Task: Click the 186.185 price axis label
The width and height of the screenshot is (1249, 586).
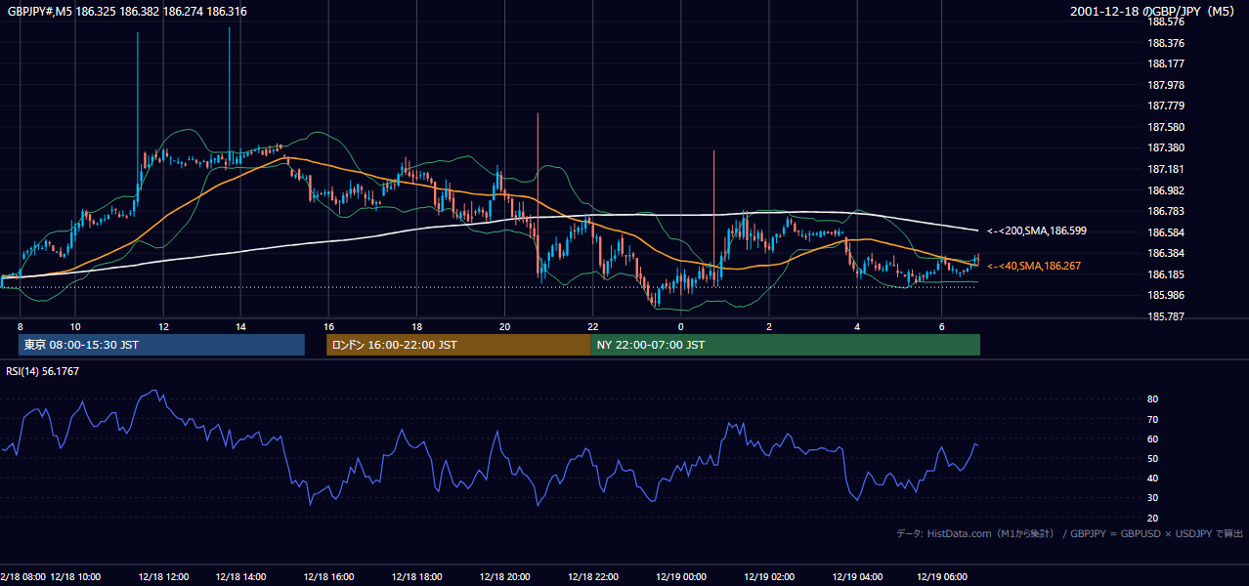Action: coord(1165,274)
